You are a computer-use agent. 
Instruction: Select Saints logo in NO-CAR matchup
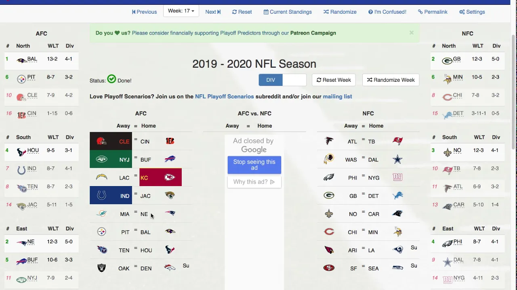point(329,213)
